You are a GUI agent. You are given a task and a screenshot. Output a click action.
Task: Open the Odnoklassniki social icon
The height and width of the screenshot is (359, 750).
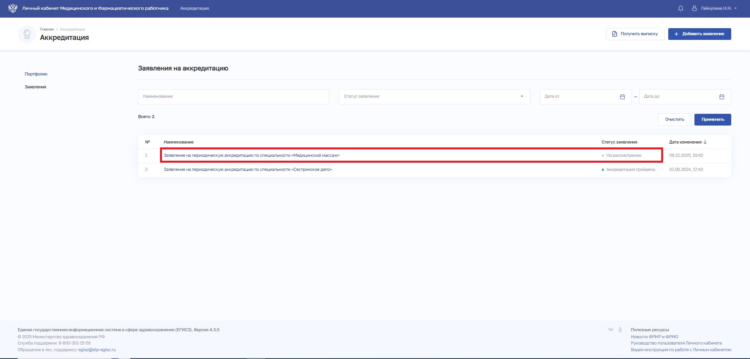coord(620,330)
